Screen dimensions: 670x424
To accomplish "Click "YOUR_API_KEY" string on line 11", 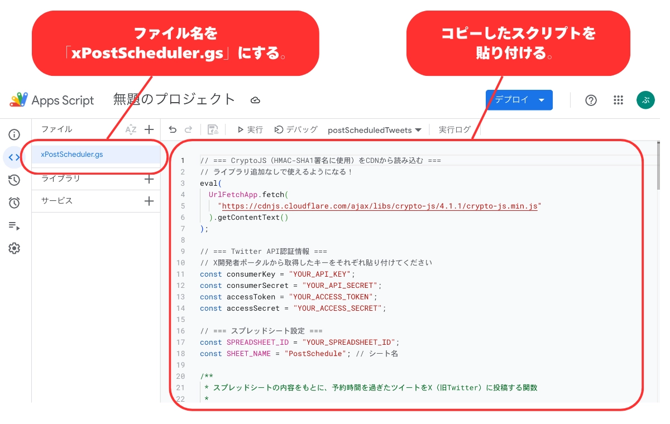I will pyautogui.click(x=321, y=274).
